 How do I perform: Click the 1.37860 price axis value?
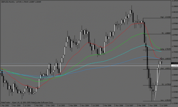[175, 98]
